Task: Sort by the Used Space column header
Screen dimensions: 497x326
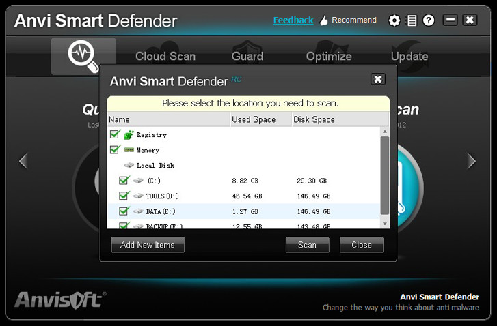Action: 261,119
